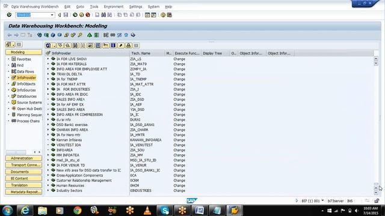385x216 pixels.
Task: Click the print icon in tree toolbar
Action: tap(128, 46)
